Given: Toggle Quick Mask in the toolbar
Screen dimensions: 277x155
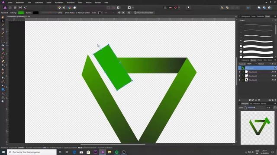Looking at the screenshot, I should 129,8.
